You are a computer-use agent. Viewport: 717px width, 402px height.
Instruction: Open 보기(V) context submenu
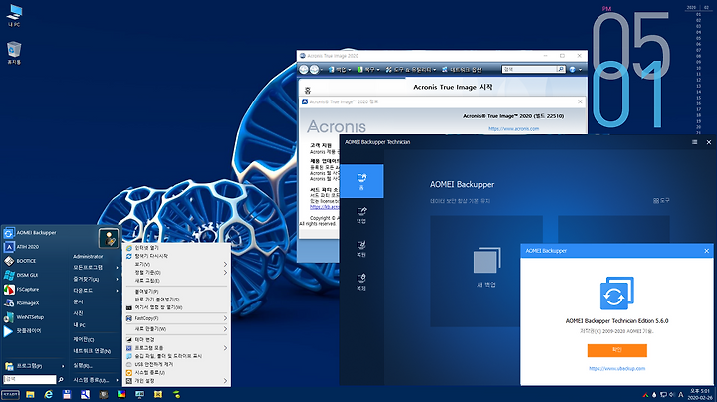176,264
